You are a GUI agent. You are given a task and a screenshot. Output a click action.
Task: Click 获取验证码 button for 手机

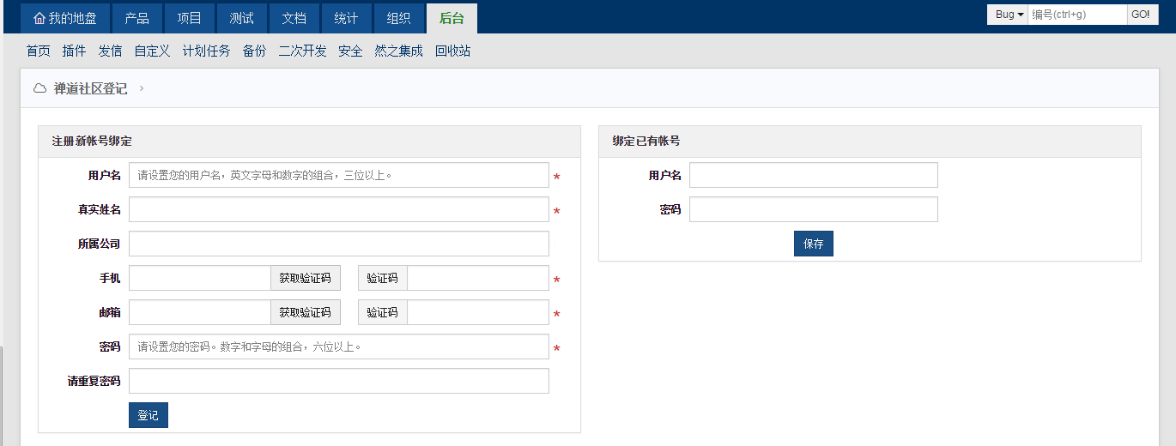tap(305, 278)
